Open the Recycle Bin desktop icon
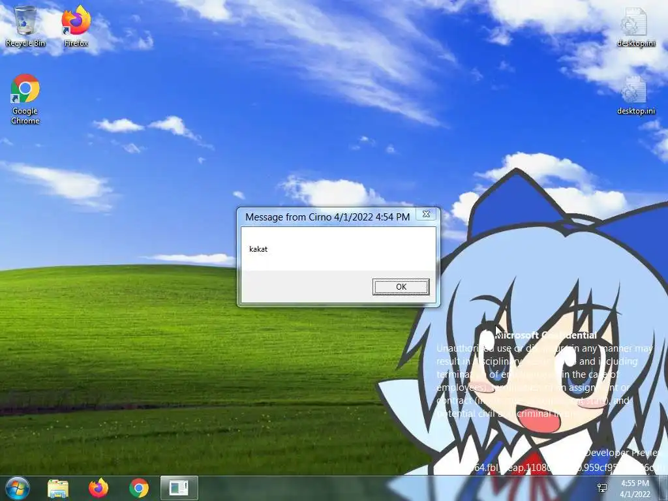 (x=25, y=26)
